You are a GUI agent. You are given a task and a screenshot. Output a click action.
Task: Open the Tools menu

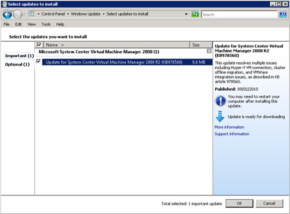(46, 24)
